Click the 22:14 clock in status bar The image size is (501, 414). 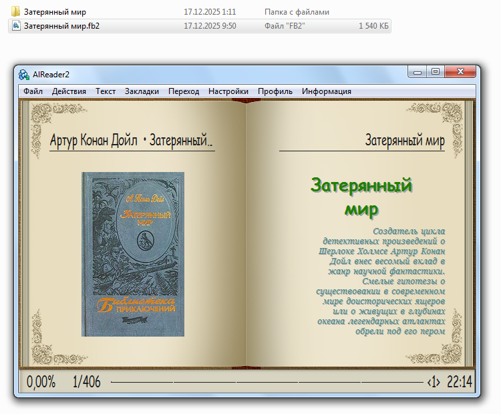(x=460, y=382)
